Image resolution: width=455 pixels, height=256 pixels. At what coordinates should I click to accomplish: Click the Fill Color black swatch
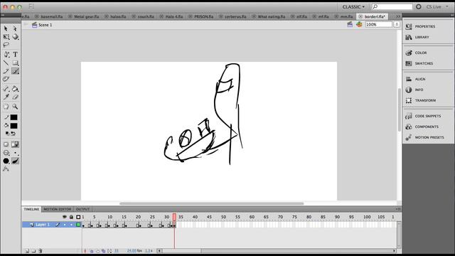click(x=14, y=126)
